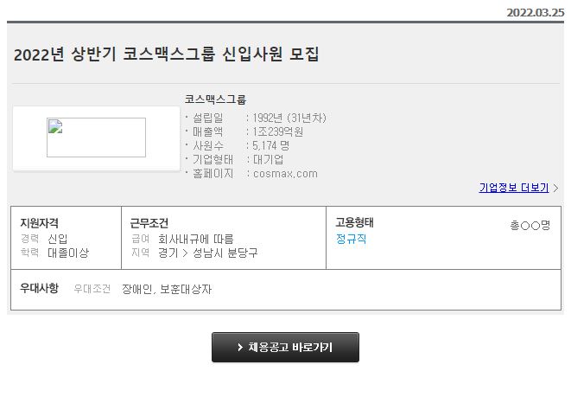Click the job title 2022년 상반기 코스맥스그룹 신입사원 모집
The image size is (571, 397).
(167, 54)
